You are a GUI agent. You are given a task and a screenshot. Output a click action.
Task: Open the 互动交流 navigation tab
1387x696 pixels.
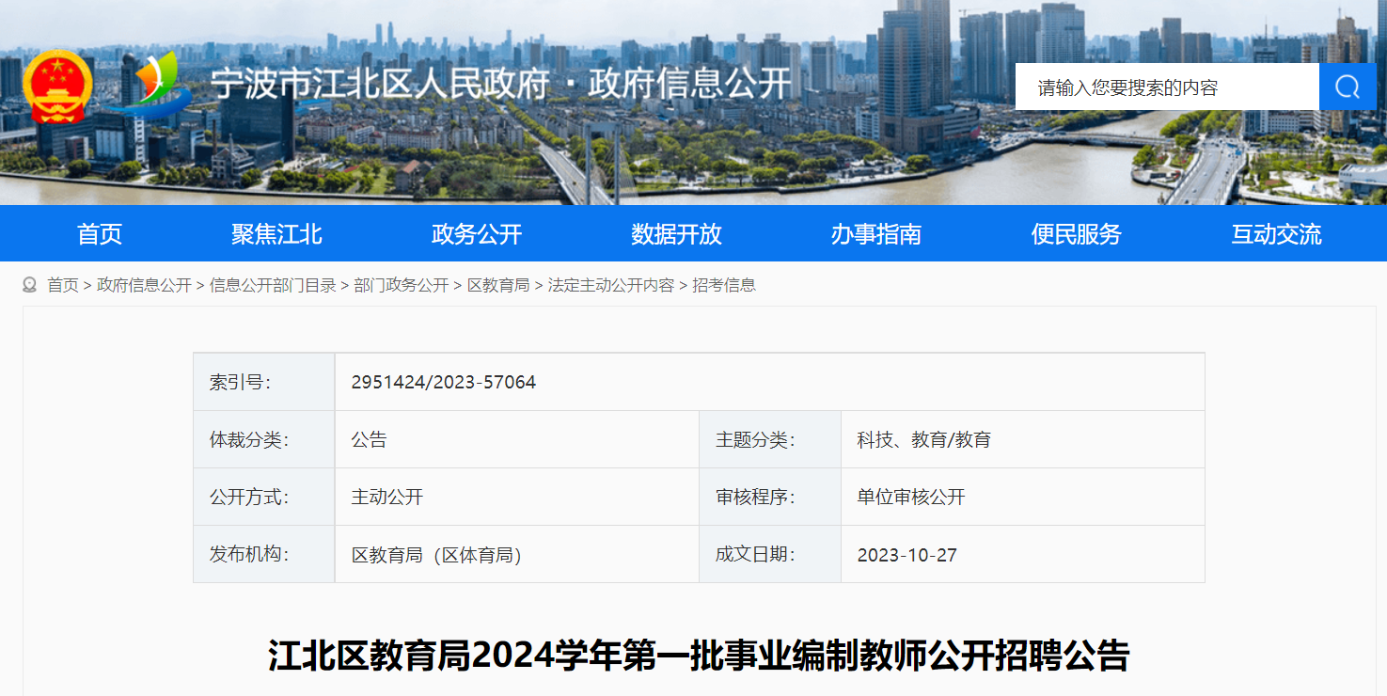coord(1277,234)
